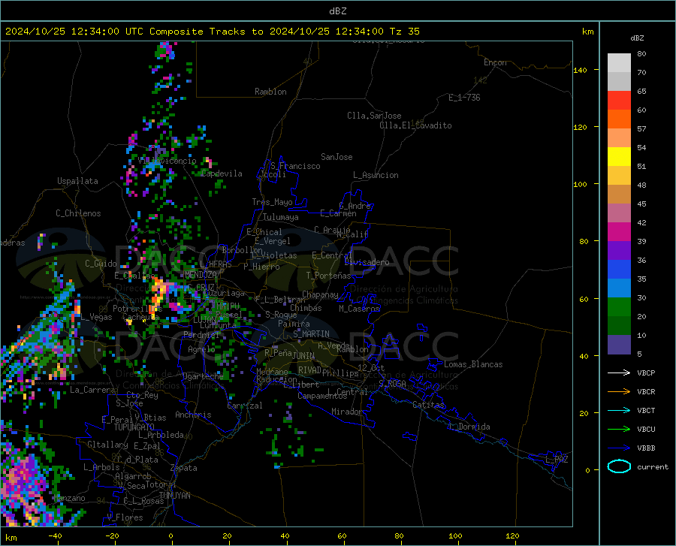Click the cyan 'current' ellipse legend icon
This screenshot has width=676, height=546.
[x=619, y=466]
